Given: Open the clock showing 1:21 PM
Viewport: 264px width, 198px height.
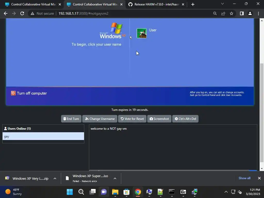Looking at the screenshot, I should click(253, 192).
